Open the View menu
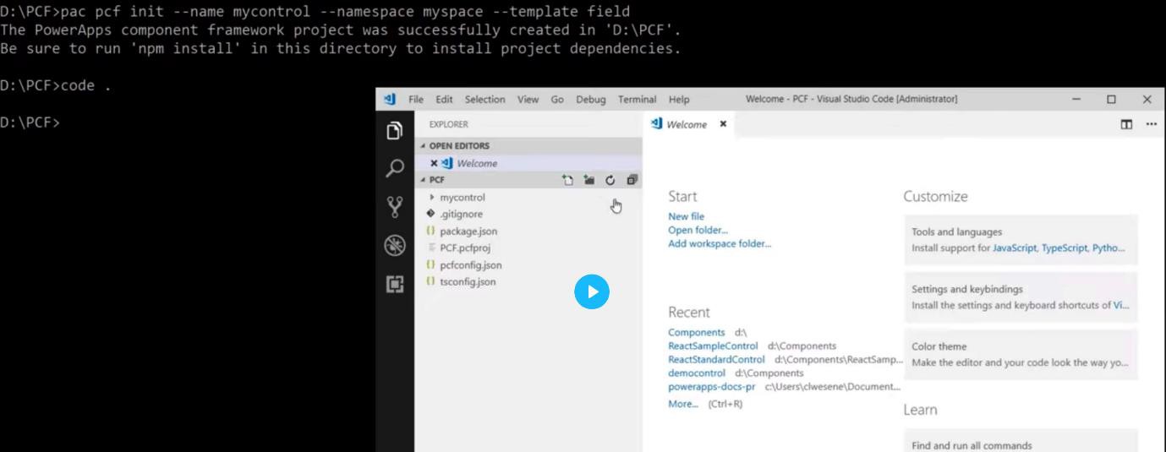 pyautogui.click(x=528, y=100)
